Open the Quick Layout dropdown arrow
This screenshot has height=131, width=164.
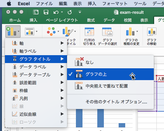pos(36,32)
